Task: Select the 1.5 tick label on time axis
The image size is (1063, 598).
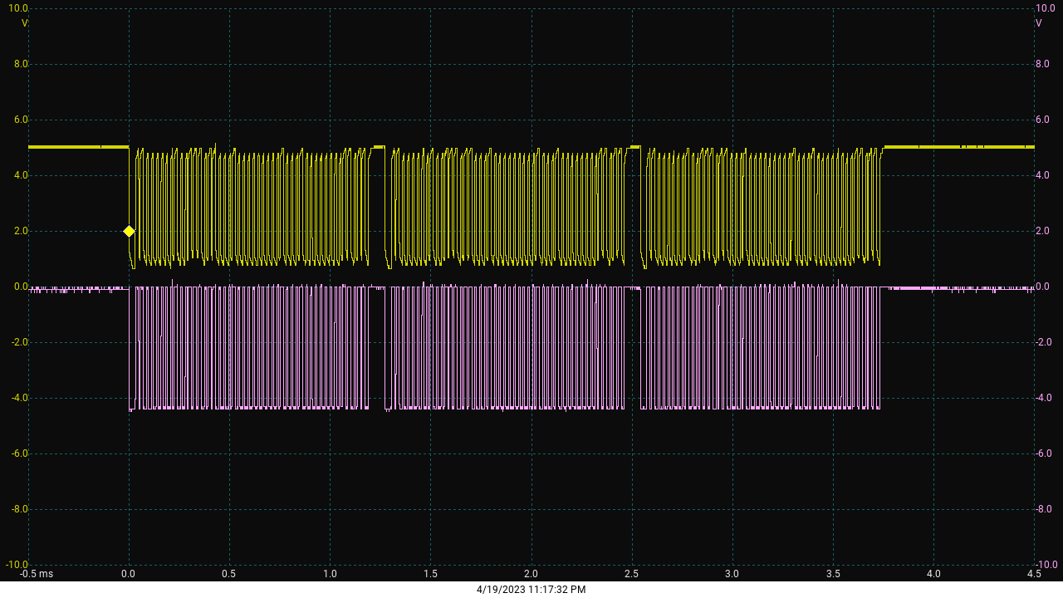Action: (x=430, y=574)
